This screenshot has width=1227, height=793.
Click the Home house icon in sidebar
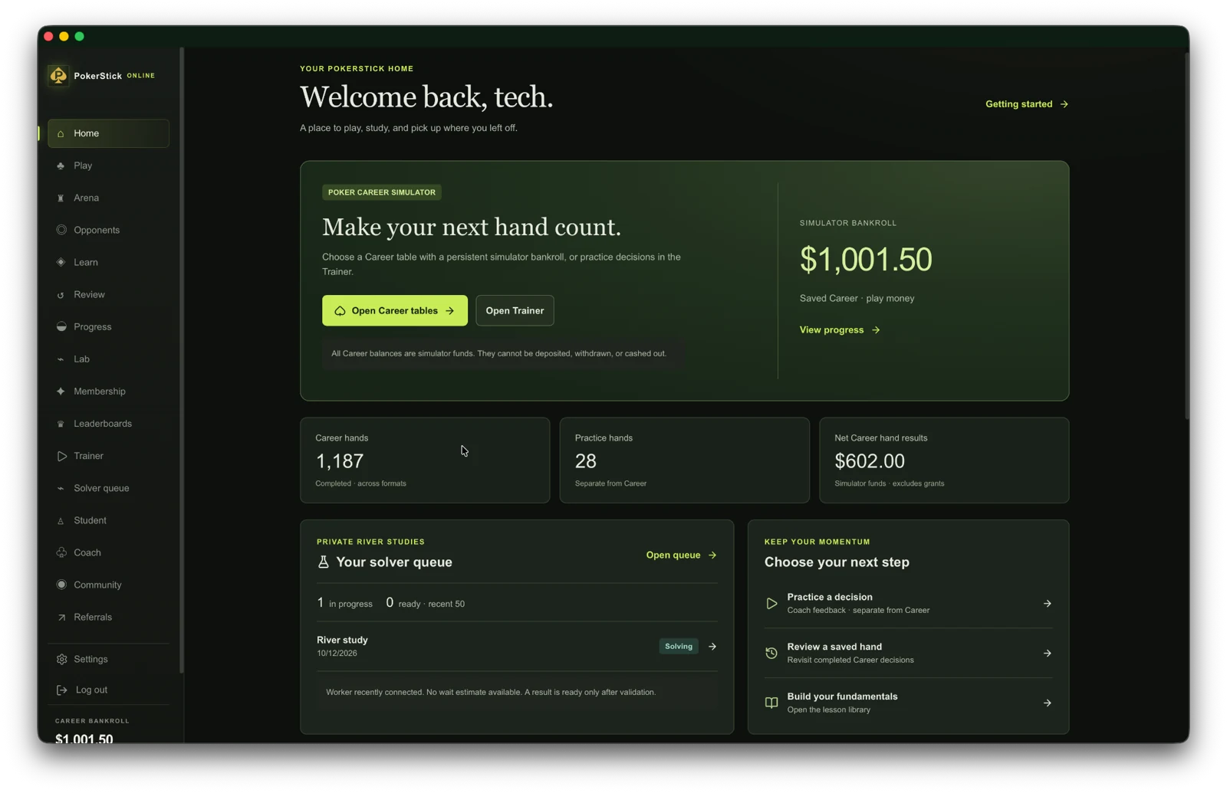coord(61,134)
